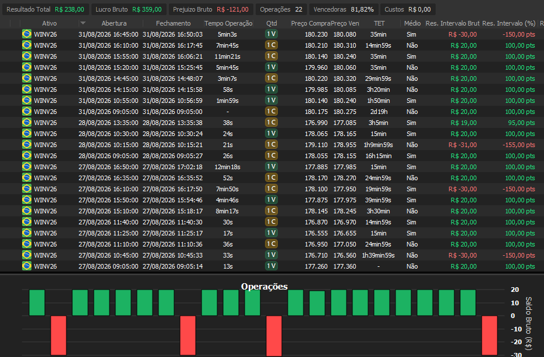Screen dimensions: 544x357
Task: Click the Preço Compra column header
Action: point(310,23)
